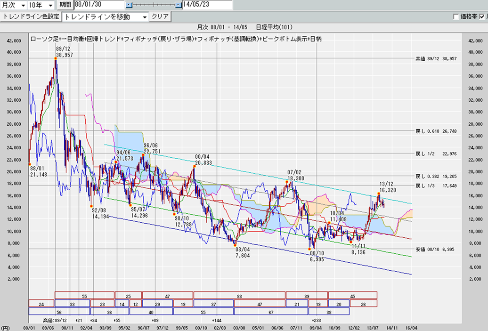Image resolution: width=488 pixels, height=331 pixels.
Task: Click the left handle of the period slider
Action: (129, 5)
